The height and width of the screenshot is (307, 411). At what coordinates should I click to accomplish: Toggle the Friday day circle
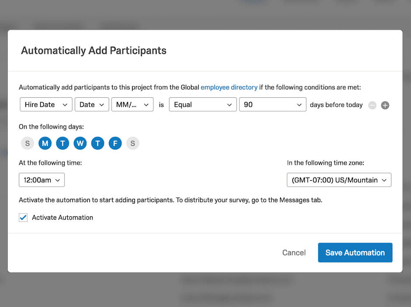[x=115, y=143]
